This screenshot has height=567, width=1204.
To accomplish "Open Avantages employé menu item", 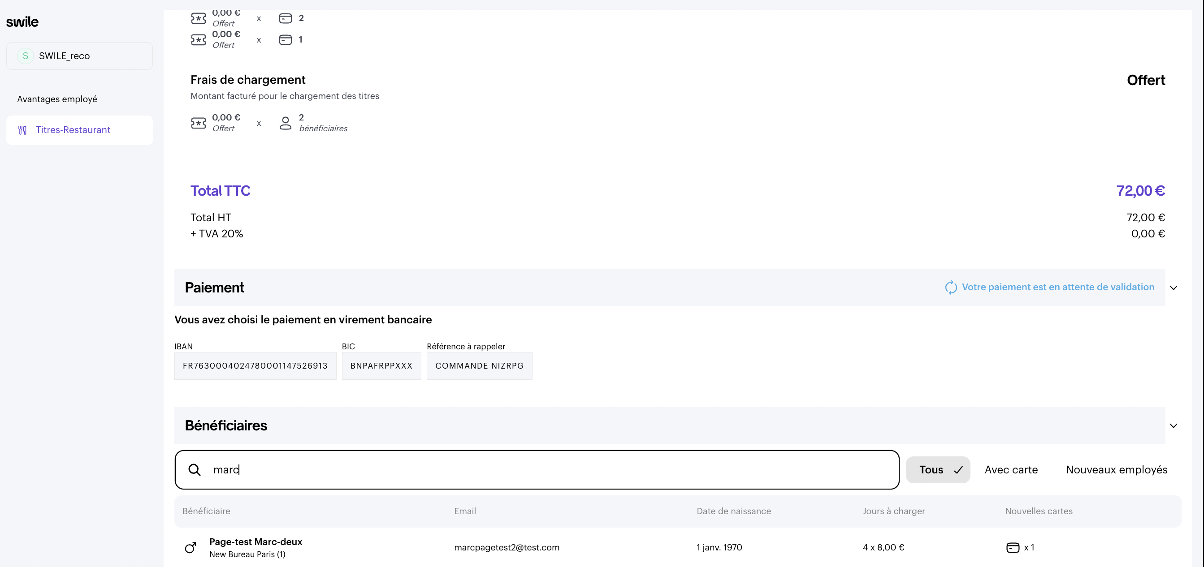I will [57, 99].
